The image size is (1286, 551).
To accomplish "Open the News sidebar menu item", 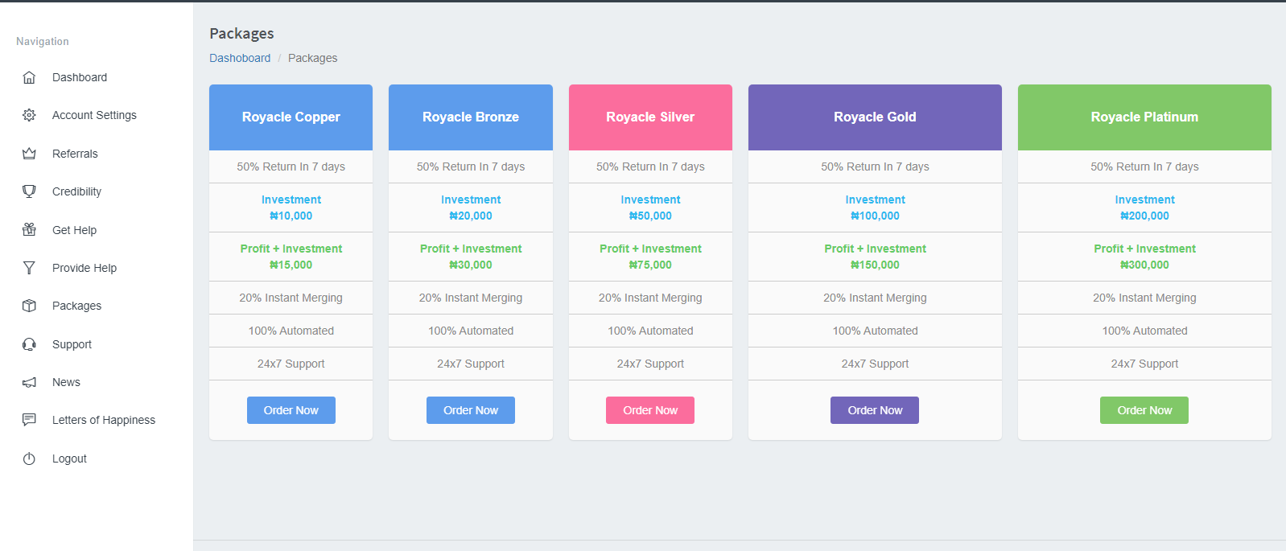I will click(66, 382).
